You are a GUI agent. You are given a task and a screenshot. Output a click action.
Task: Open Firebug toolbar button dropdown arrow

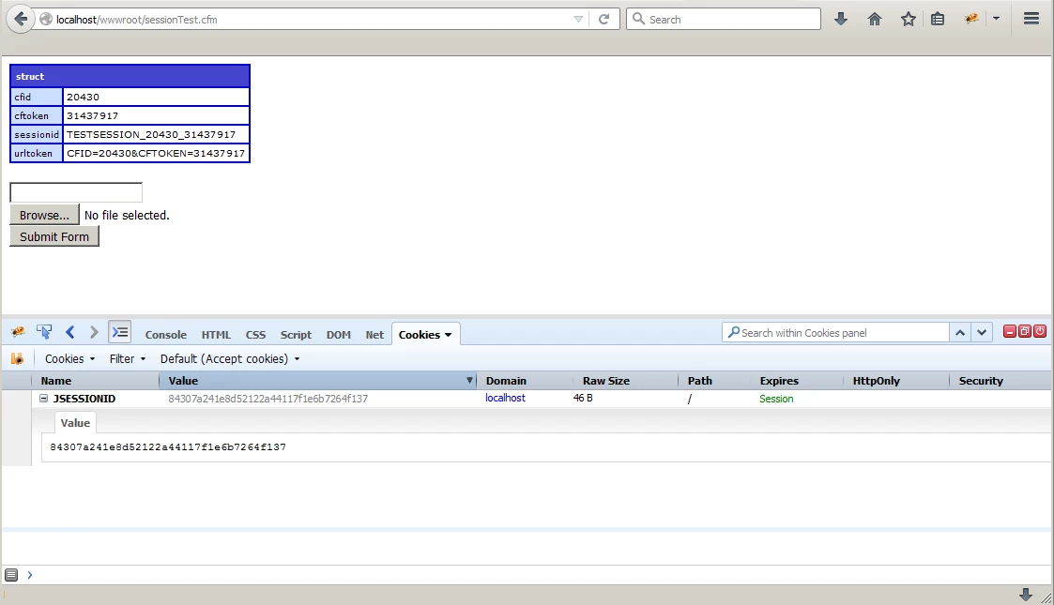point(996,19)
